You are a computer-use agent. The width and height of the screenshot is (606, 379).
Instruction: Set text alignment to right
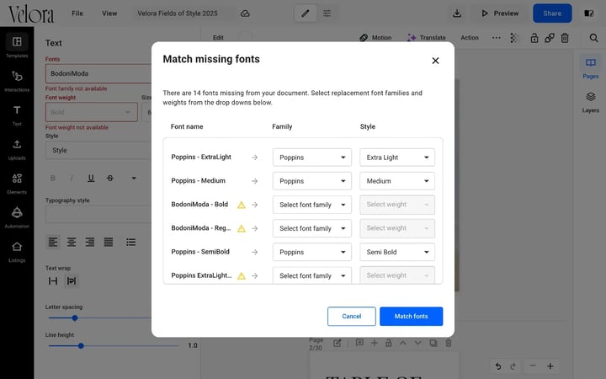coord(90,242)
